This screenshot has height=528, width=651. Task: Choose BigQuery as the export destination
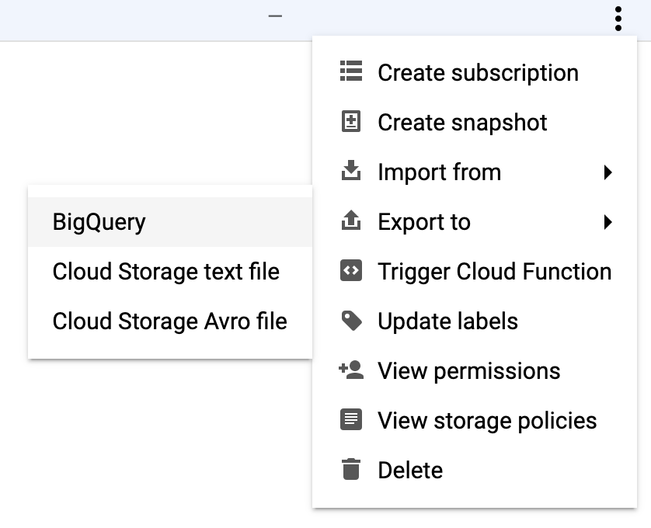99,221
